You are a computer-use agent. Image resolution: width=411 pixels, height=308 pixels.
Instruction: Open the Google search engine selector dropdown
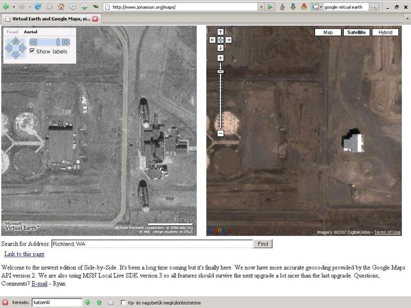point(317,7)
